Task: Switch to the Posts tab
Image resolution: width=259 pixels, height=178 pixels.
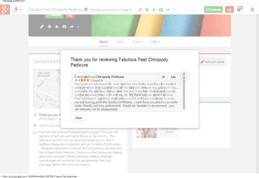Action: pos(120,42)
